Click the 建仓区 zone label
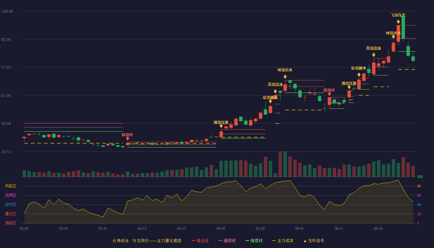Screen dimensions: 434x248 click(11, 214)
